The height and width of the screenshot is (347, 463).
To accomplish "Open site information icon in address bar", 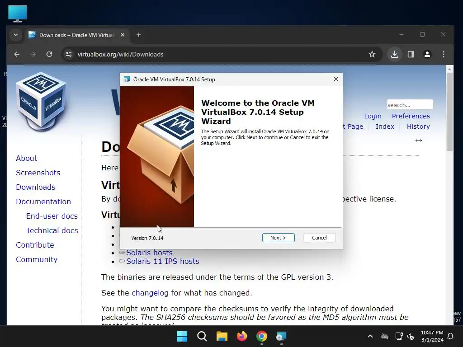I will coord(69,54).
